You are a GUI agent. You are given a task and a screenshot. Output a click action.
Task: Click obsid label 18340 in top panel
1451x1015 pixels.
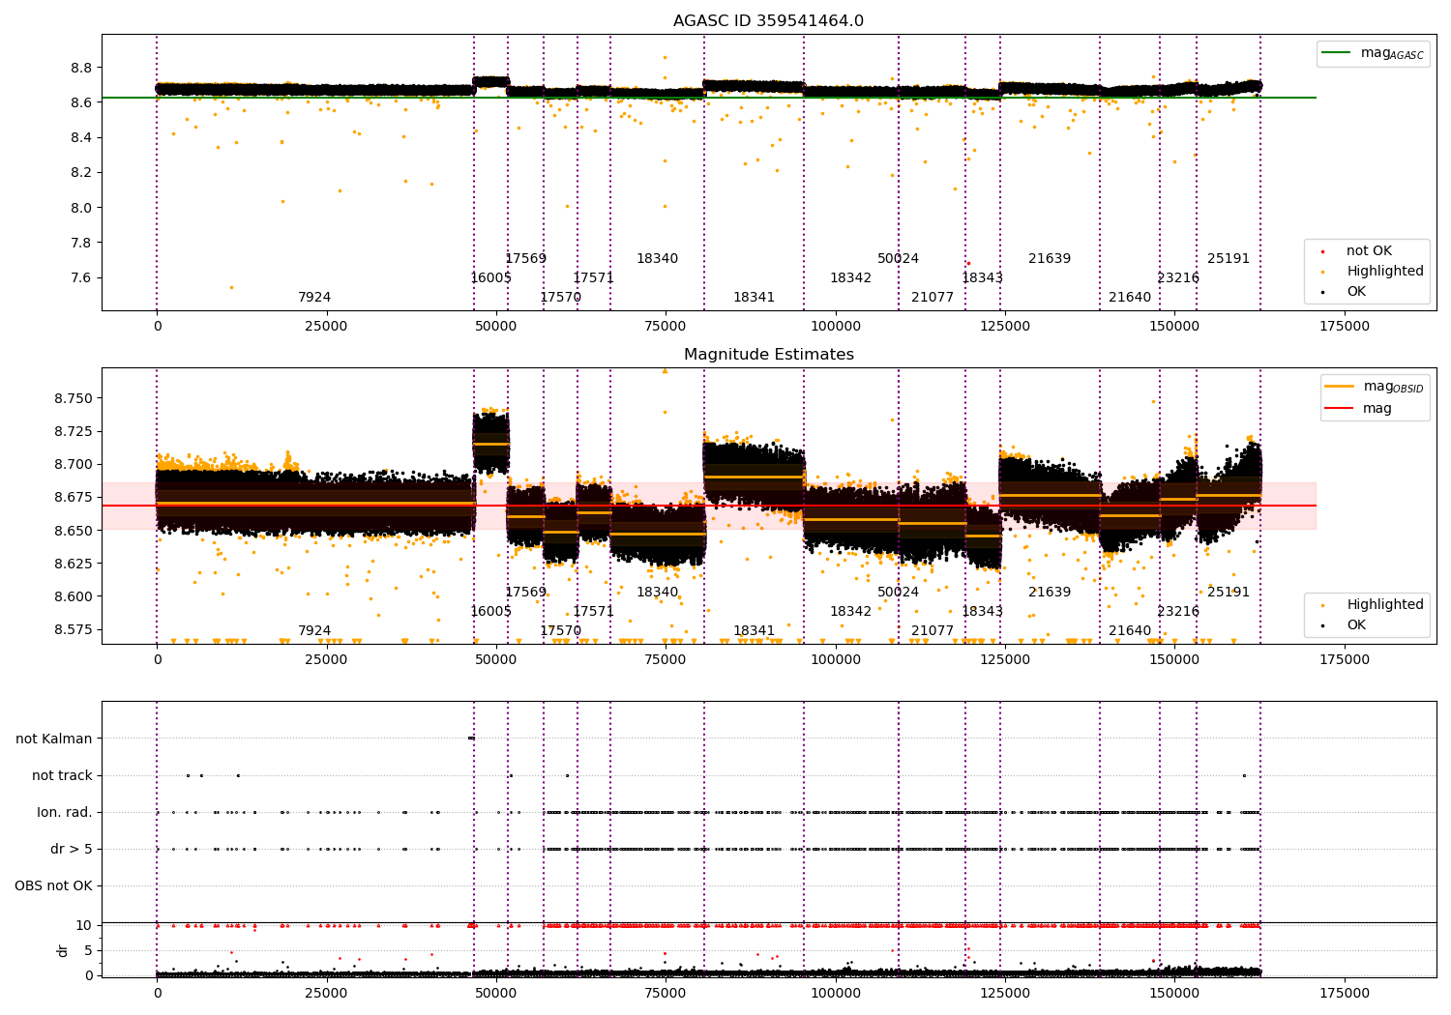(x=657, y=259)
